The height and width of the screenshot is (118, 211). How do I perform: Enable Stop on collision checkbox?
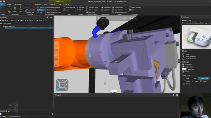87,10
